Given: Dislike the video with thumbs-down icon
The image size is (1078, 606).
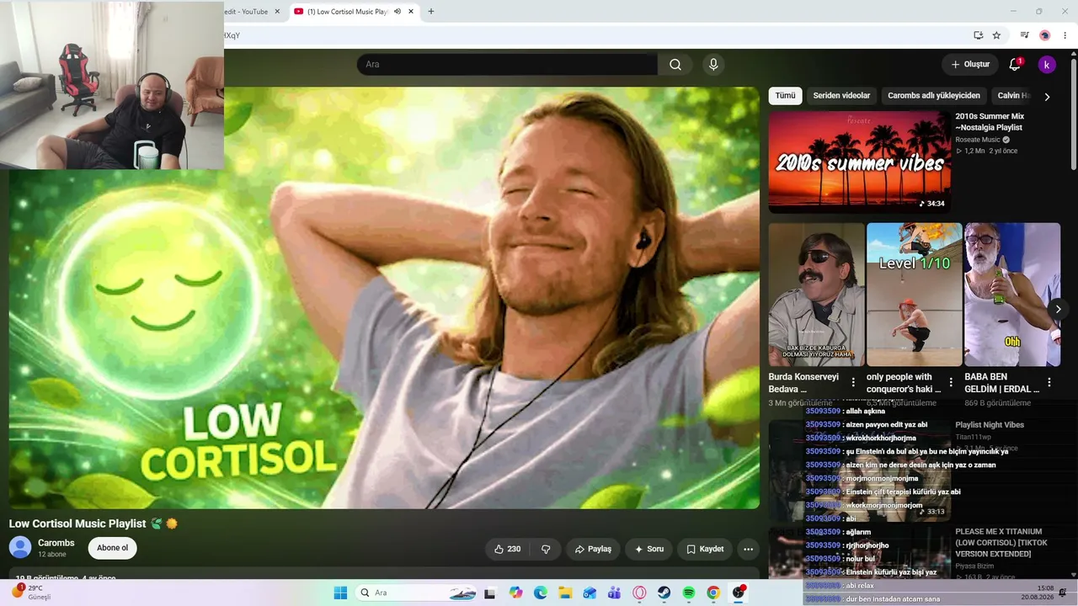Looking at the screenshot, I should [x=546, y=550].
